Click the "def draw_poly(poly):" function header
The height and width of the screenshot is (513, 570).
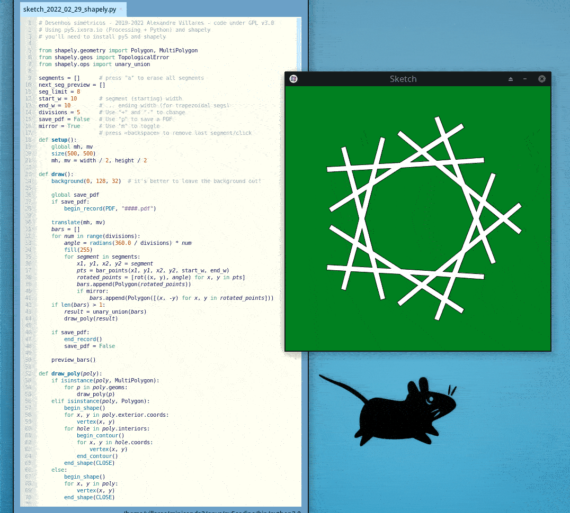pos(70,373)
